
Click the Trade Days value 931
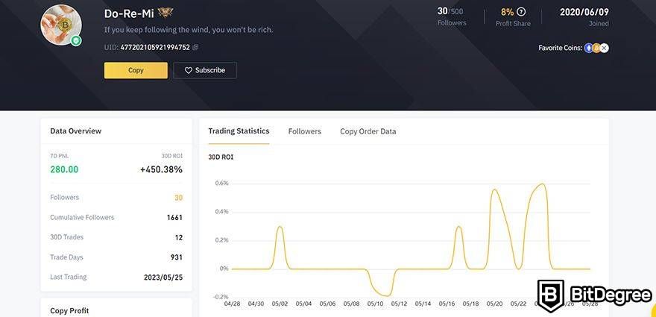[x=177, y=257]
